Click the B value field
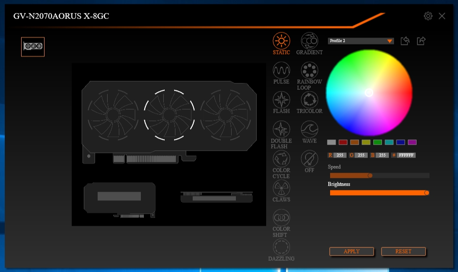Screen dimensions: 458x272 (x=382, y=155)
